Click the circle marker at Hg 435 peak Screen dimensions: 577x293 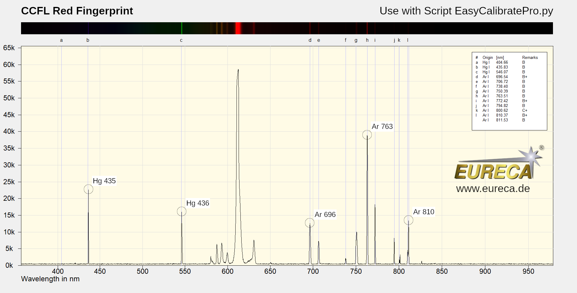pos(88,189)
